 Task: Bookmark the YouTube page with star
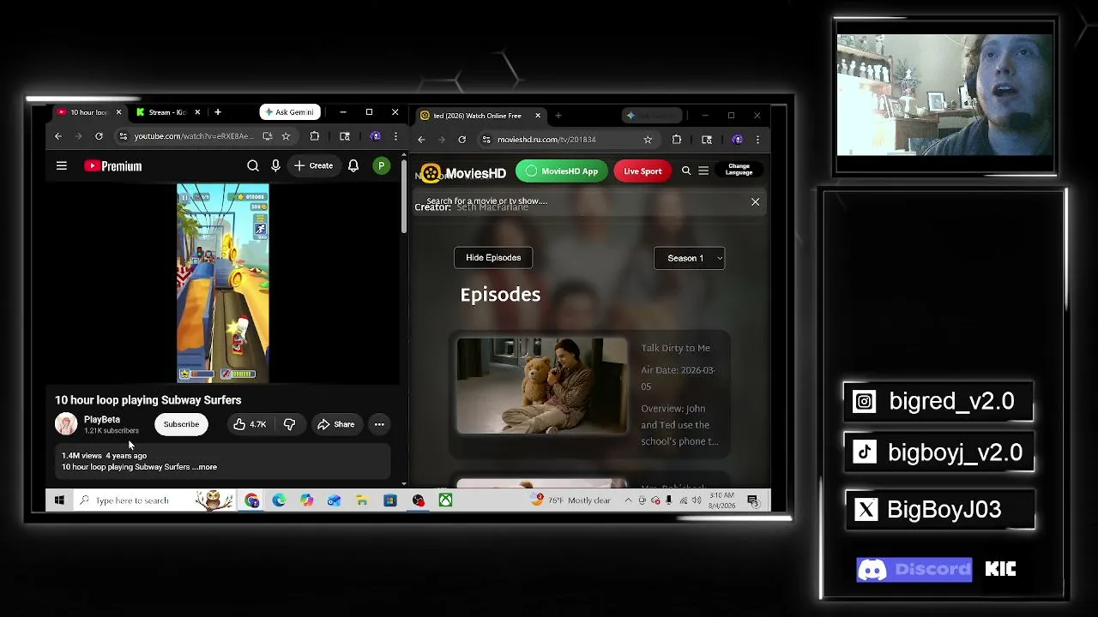pyautogui.click(x=286, y=136)
